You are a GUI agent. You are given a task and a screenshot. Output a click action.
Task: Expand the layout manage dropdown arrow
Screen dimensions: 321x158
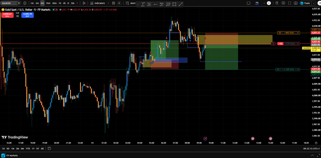tap(264, 3)
